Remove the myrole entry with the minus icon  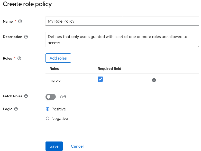tap(154, 80)
